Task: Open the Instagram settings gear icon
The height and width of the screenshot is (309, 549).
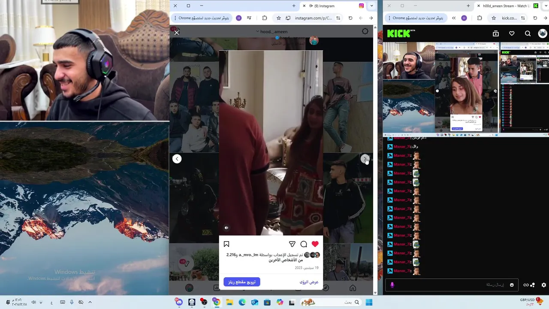Action: pyautogui.click(x=365, y=31)
